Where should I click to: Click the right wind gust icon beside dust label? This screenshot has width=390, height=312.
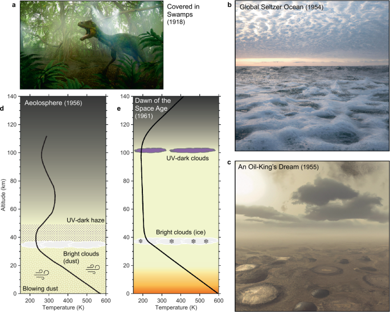[93, 269]
